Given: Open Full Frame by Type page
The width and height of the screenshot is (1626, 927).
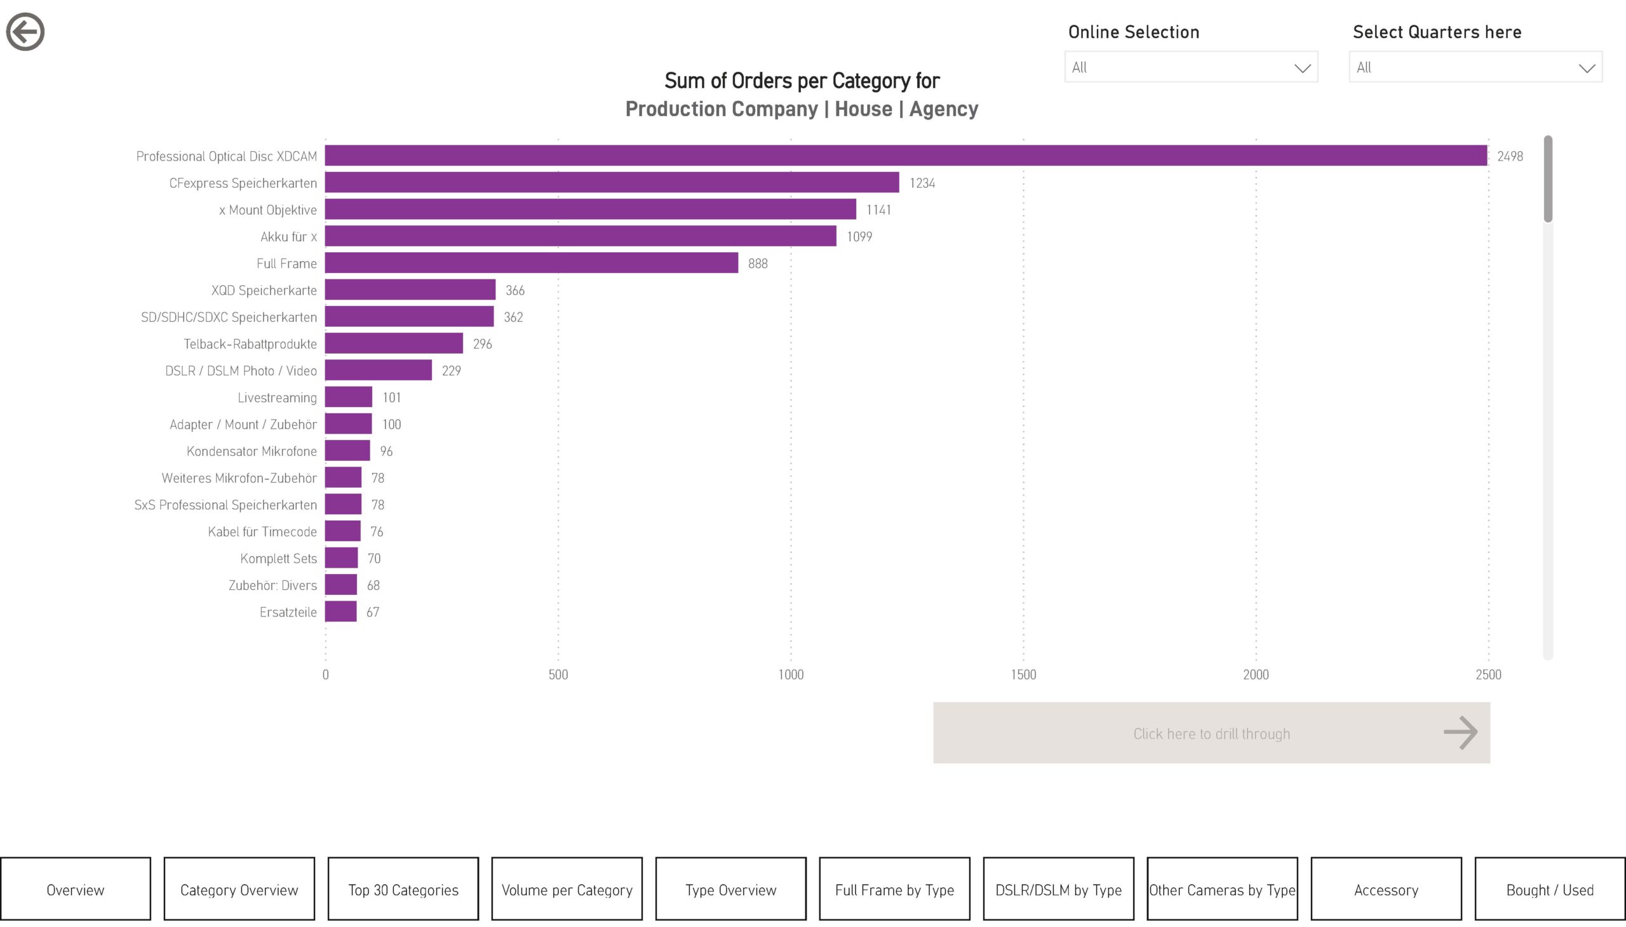Looking at the screenshot, I should [x=894, y=889].
